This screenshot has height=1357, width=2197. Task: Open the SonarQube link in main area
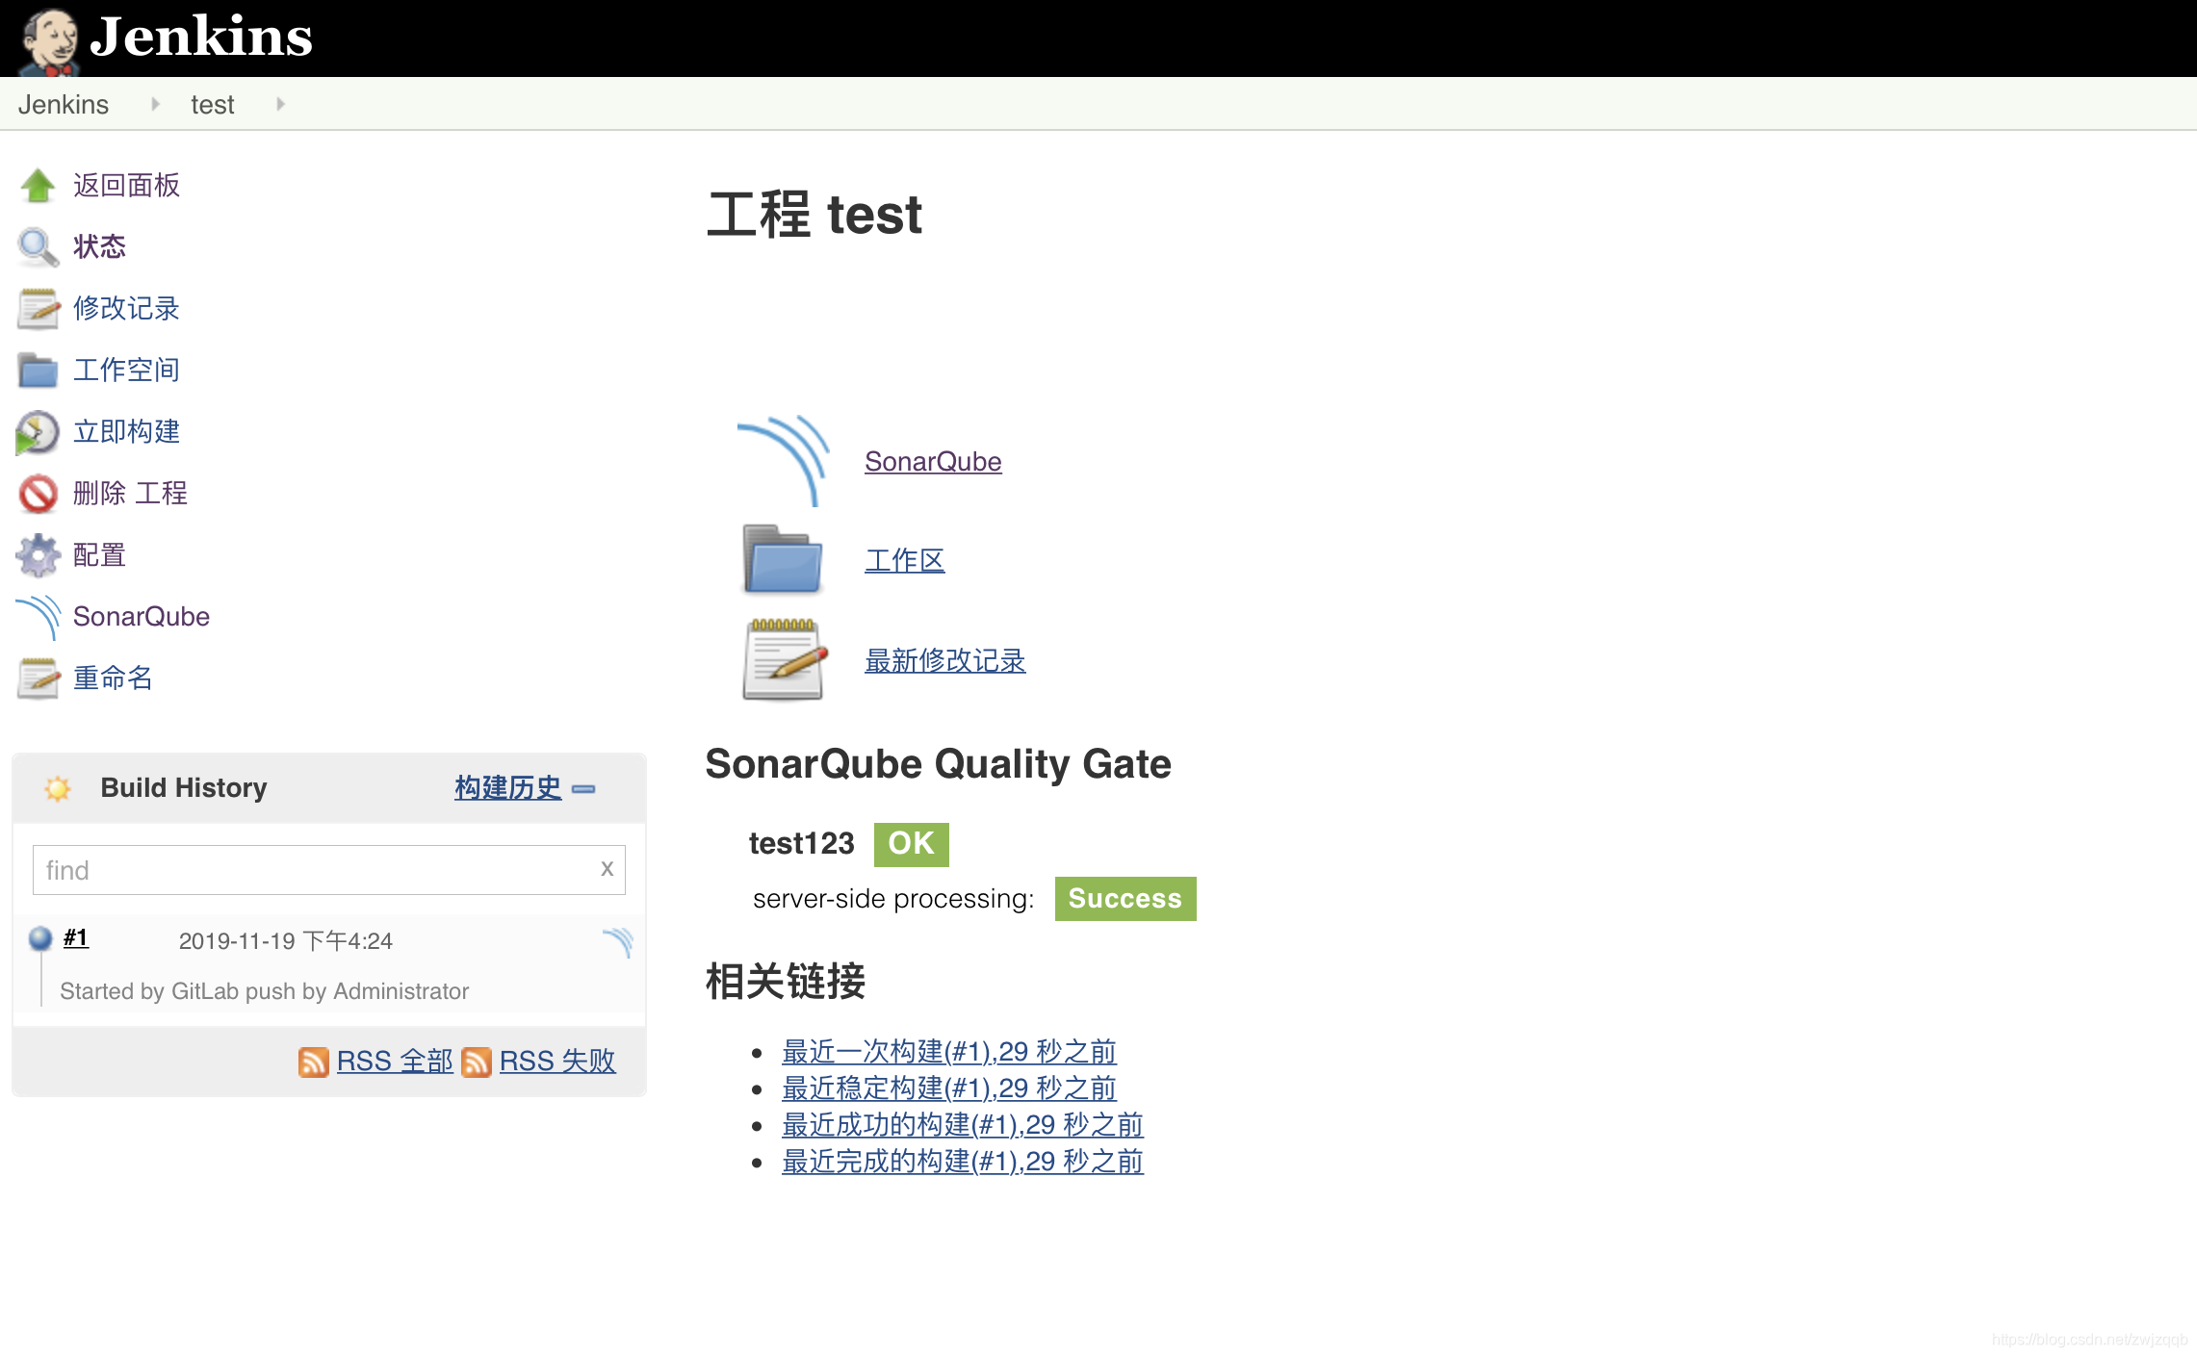click(933, 461)
